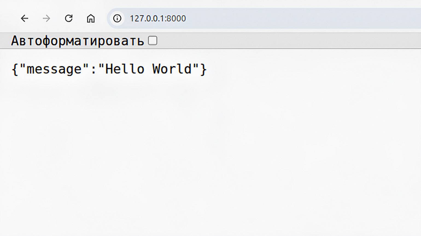Click the port number 8000 in URL
The height and width of the screenshot is (236, 421).
click(x=176, y=18)
